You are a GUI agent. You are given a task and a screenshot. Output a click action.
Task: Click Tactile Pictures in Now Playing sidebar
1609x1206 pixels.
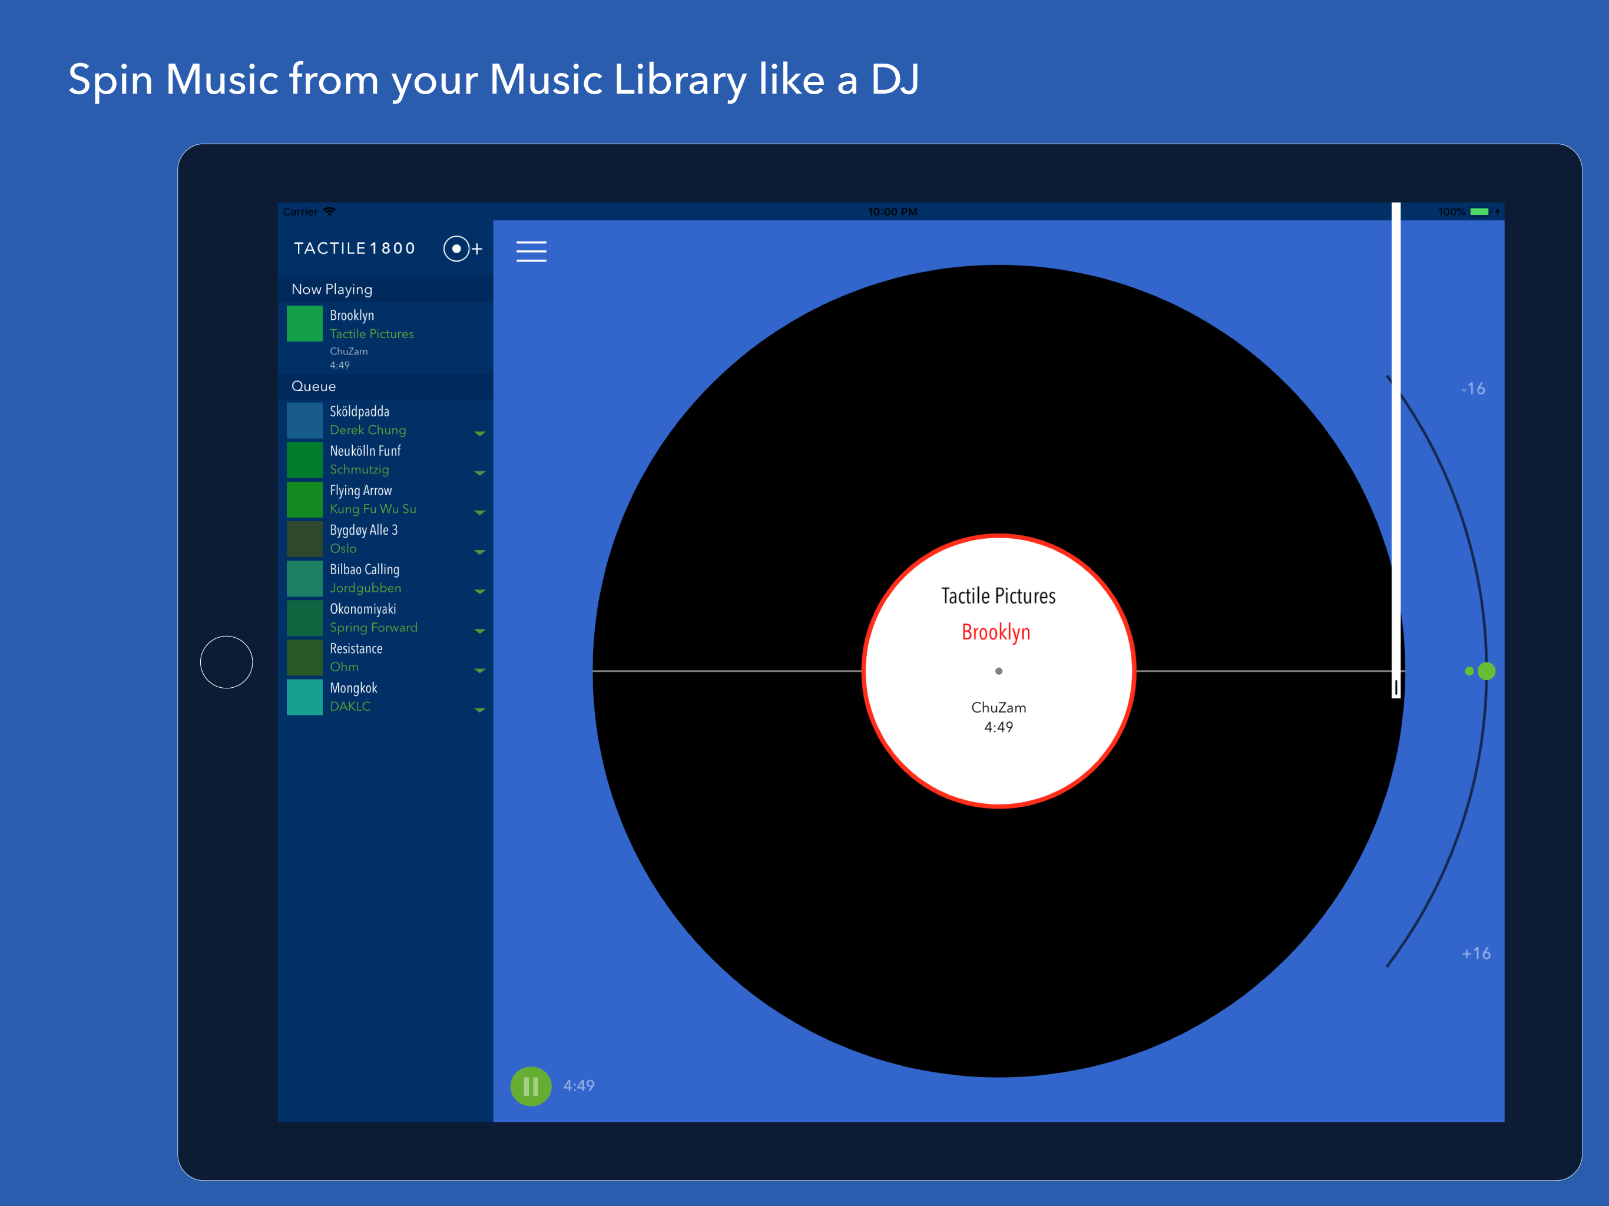pos(372,334)
